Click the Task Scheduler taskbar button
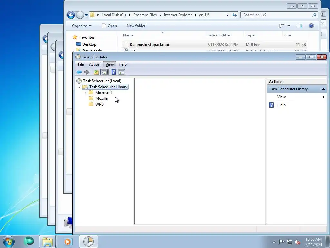330x248 pixels. pos(88,242)
